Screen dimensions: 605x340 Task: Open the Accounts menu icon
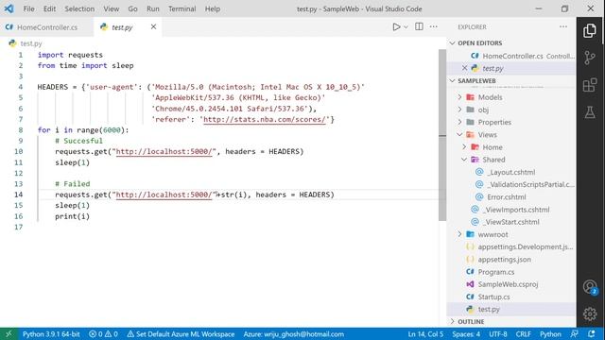pyautogui.click(x=590, y=287)
